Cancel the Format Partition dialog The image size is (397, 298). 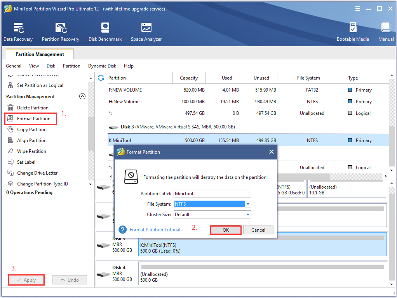258,230
